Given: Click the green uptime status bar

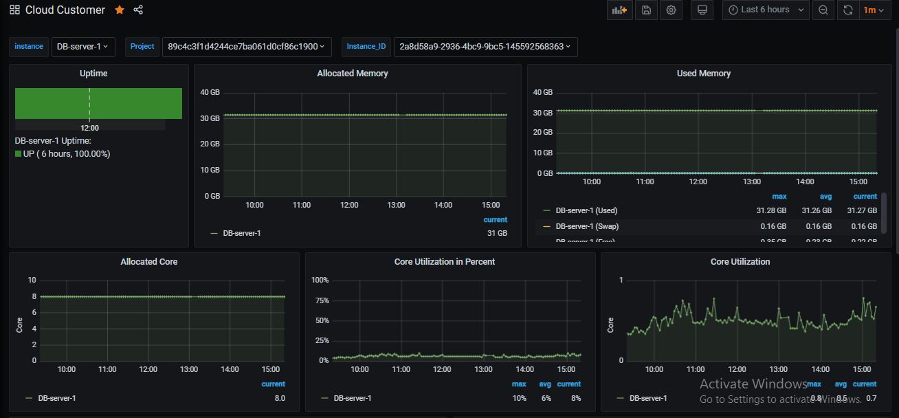Looking at the screenshot, I should tap(98, 103).
